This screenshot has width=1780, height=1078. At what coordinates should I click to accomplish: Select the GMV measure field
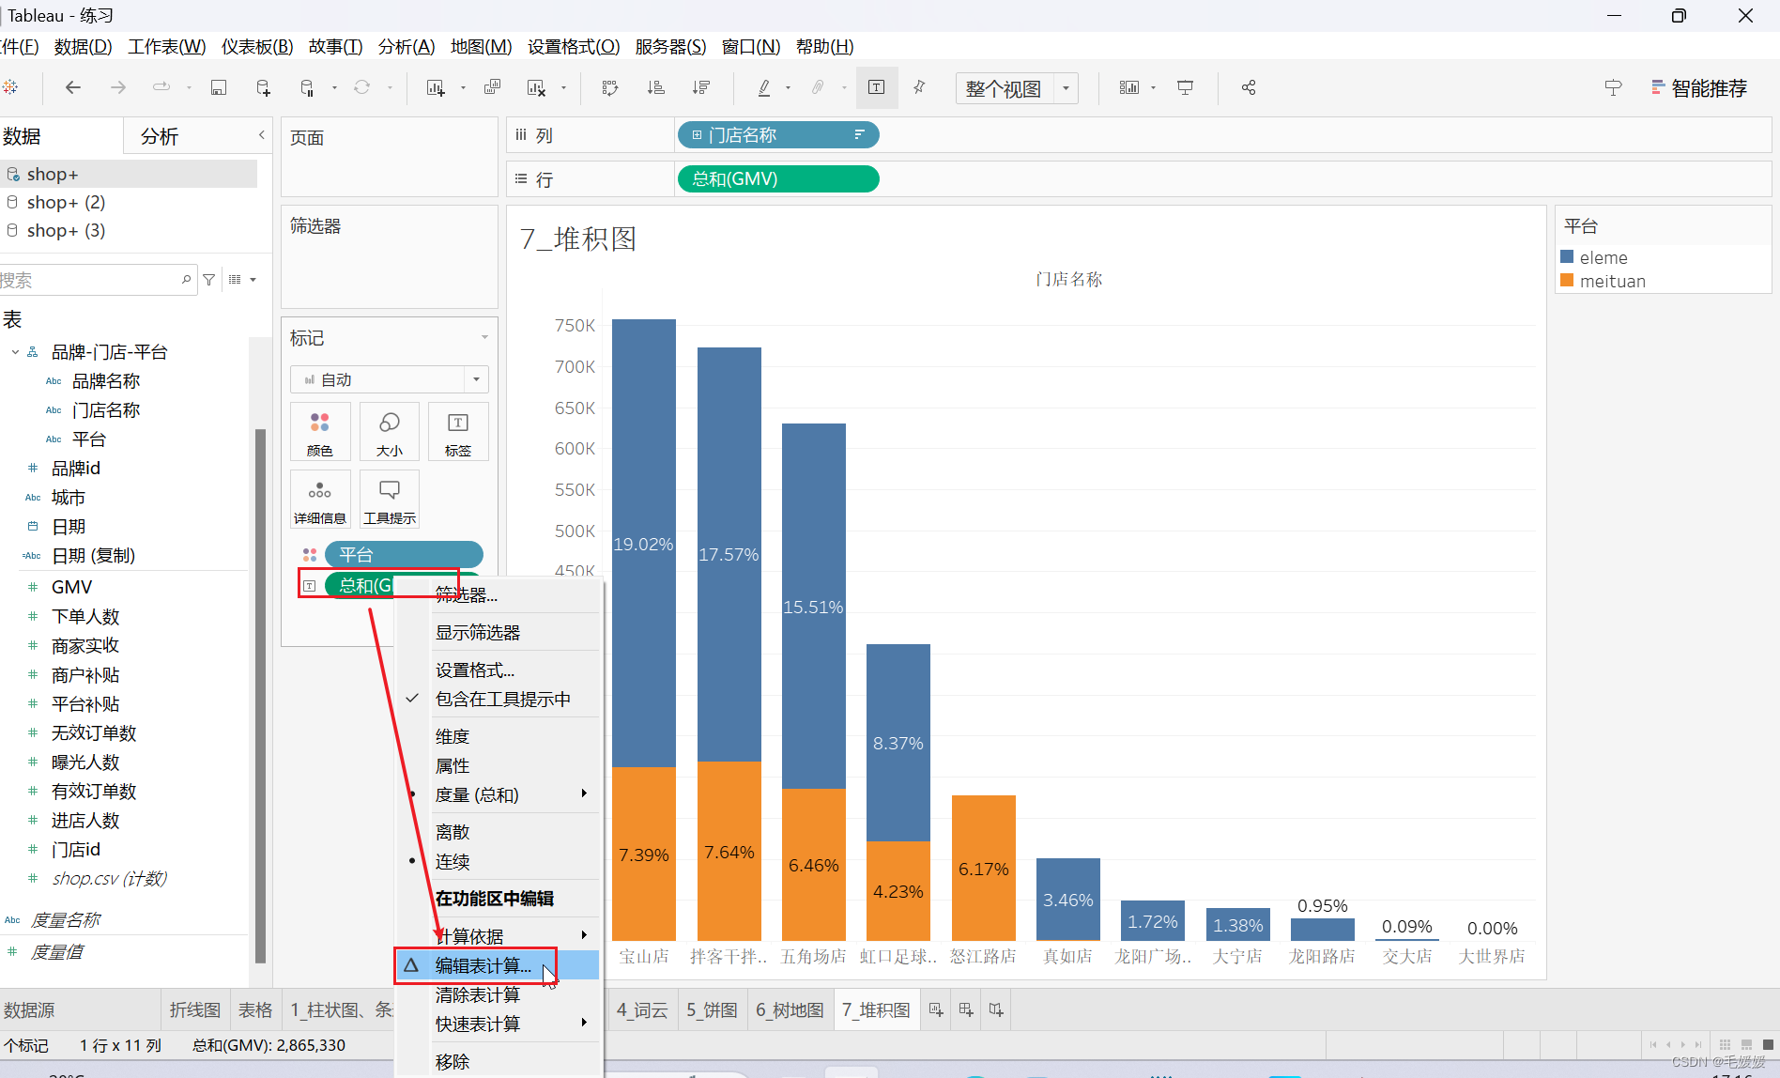tap(72, 587)
